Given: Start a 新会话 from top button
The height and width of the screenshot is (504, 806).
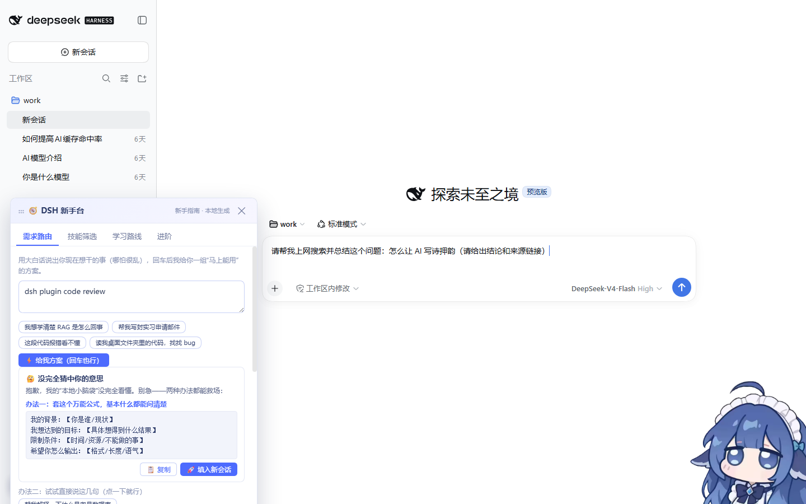Looking at the screenshot, I should [78, 52].
